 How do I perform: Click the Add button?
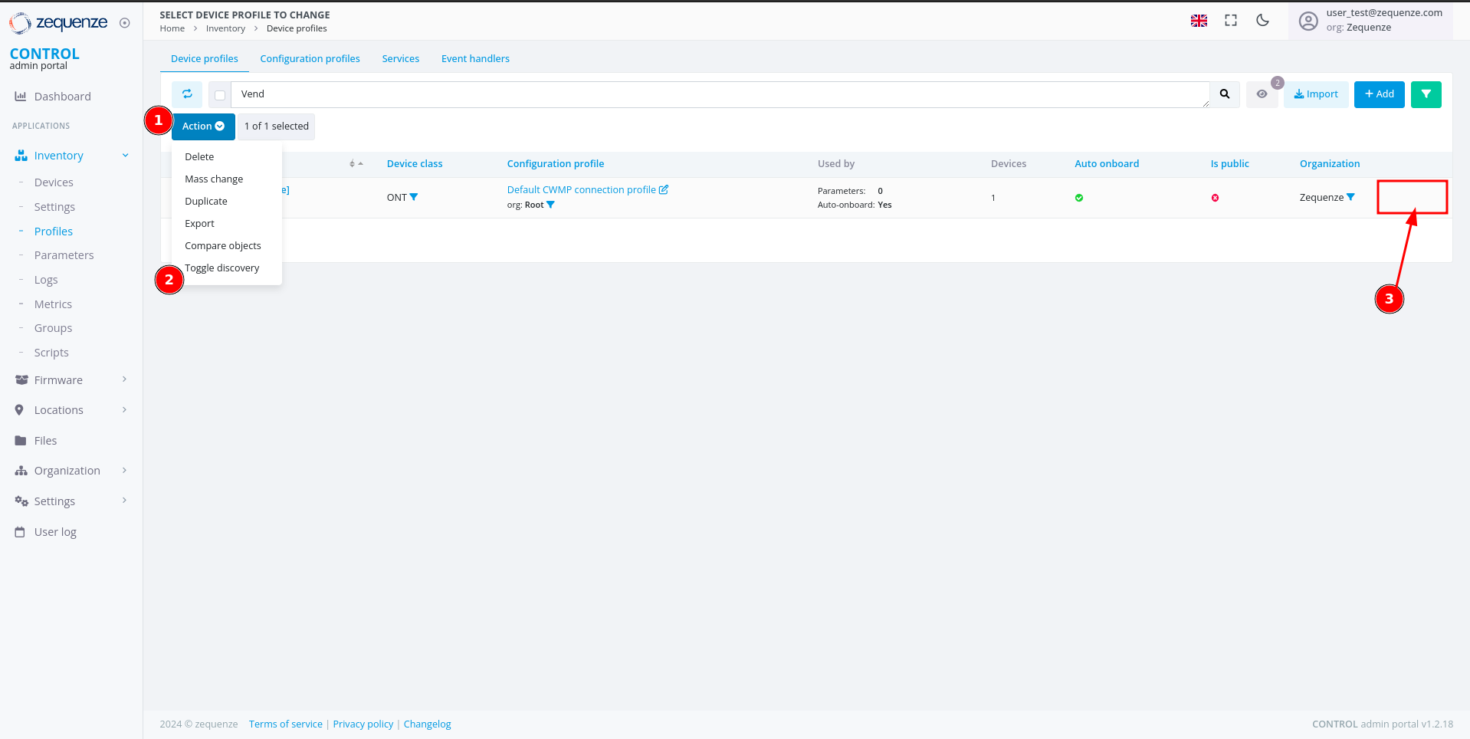coord(1379,94)
